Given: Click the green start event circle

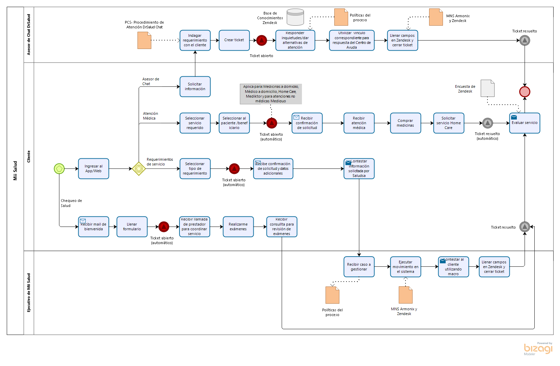Looking at the screenshot, I should 59,168.
